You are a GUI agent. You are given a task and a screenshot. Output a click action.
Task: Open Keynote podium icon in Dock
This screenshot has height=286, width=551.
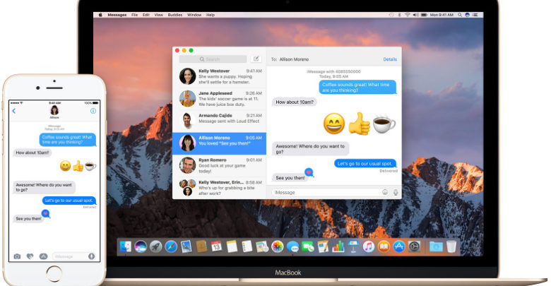click(353, 246)
